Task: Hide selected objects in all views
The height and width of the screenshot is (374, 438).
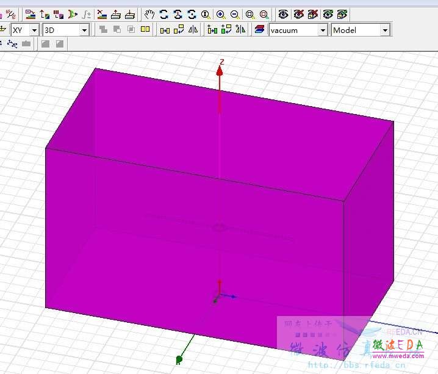Action: tap(298, 14)
